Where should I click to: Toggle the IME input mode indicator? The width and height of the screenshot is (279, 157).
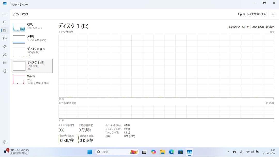[241, 152]
